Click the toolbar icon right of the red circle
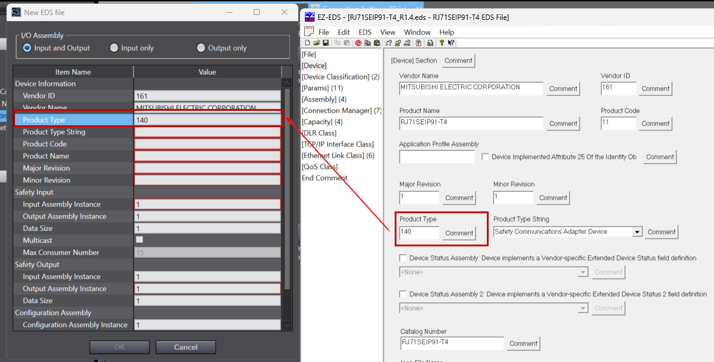This screenshot has width=714, height=362. 368,43
